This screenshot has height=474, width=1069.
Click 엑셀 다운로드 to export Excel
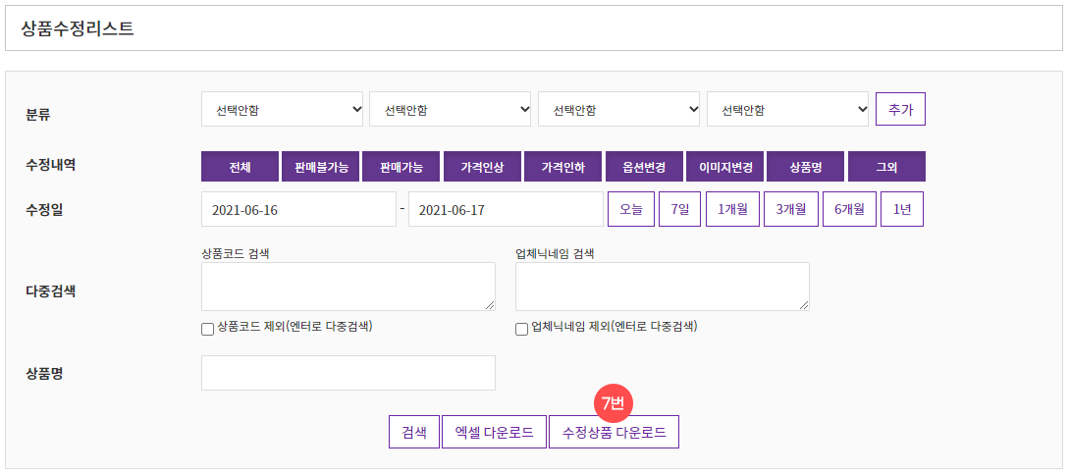pos(494,432)
